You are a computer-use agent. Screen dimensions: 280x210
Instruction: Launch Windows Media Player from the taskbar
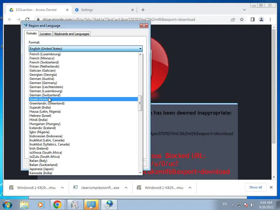point(40,205)
